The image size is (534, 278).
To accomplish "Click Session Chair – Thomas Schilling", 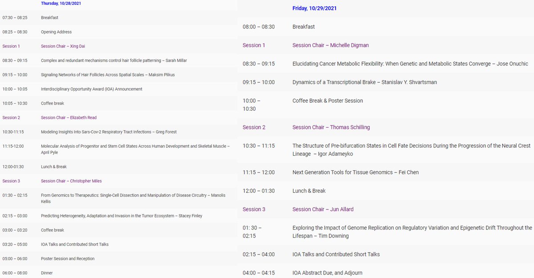I will click(331, 127).
